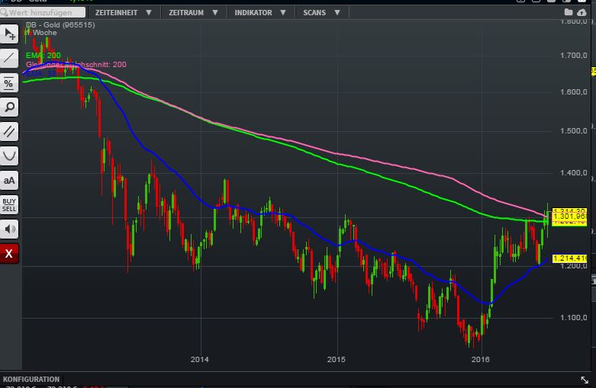This screenshot has width=596, height=388.
Task: Click the DB - Gold (965515) chart title
Action: 60,24
